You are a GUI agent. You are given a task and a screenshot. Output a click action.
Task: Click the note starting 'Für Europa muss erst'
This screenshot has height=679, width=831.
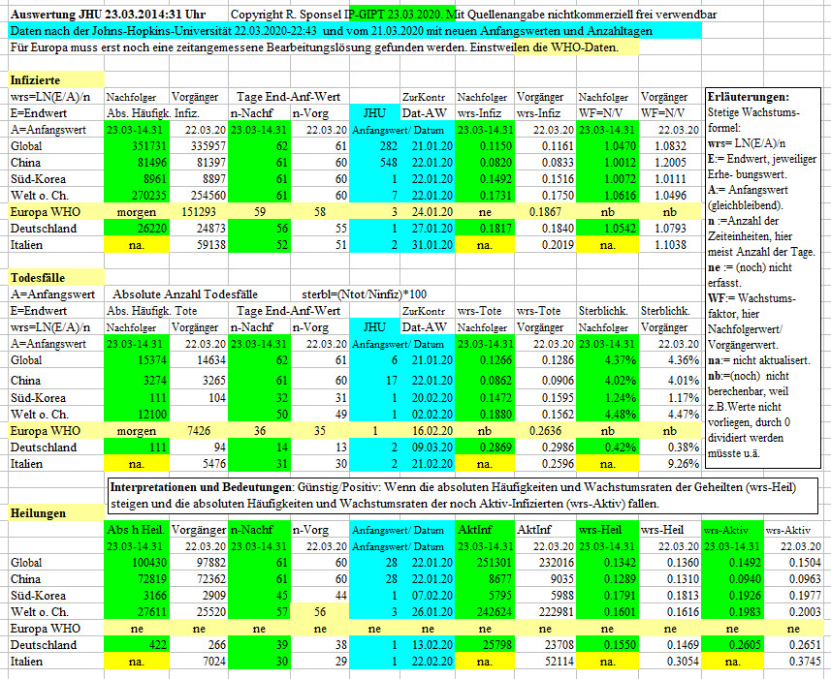314,47
